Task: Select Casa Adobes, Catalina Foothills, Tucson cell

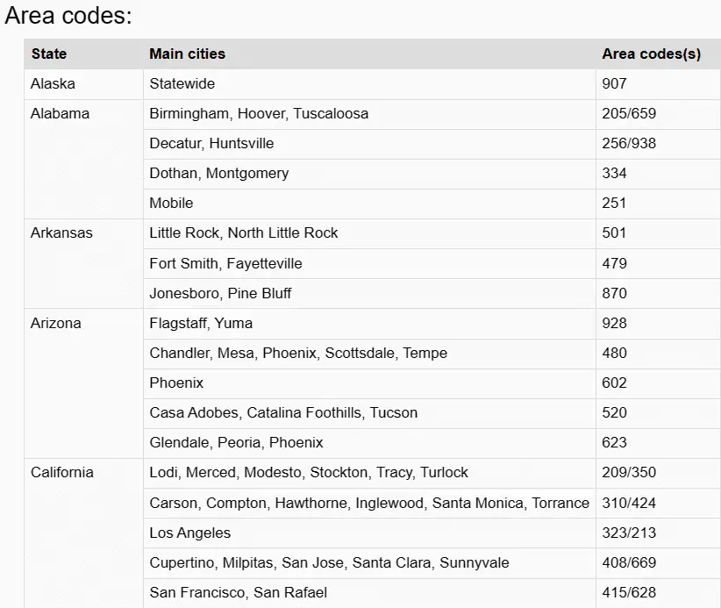Action: tap(369, 413)
